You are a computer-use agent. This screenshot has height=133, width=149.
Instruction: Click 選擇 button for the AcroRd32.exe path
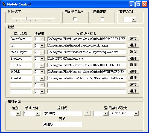pyautogui.click(x=133, y=78)
